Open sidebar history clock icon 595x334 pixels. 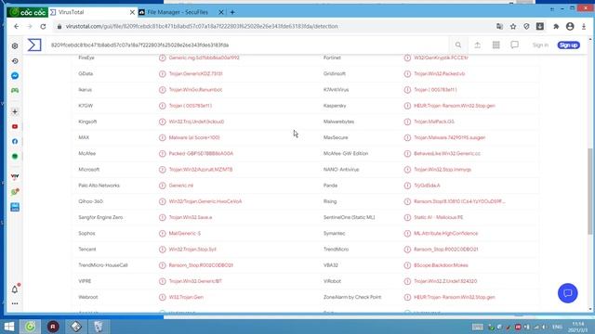coord(15,60)
